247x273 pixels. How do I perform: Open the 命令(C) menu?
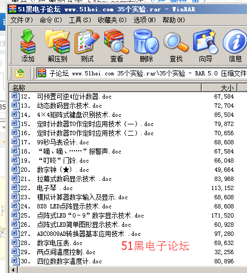coord(51,20)
